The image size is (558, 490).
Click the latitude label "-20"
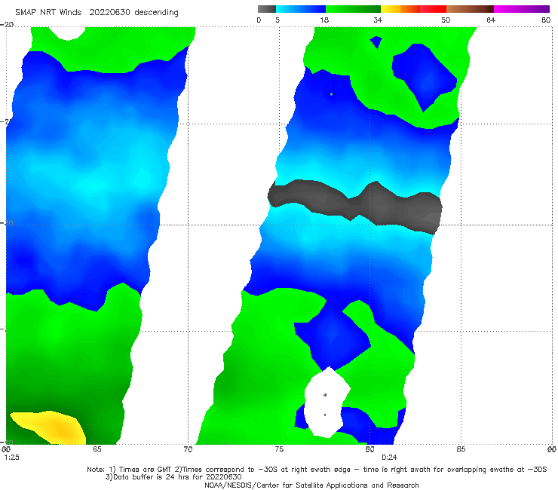7,24
